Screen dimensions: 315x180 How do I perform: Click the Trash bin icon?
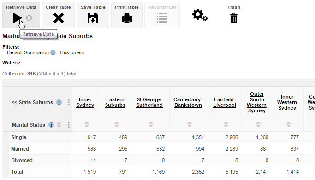pyautogui.click(x=234, y=18)
